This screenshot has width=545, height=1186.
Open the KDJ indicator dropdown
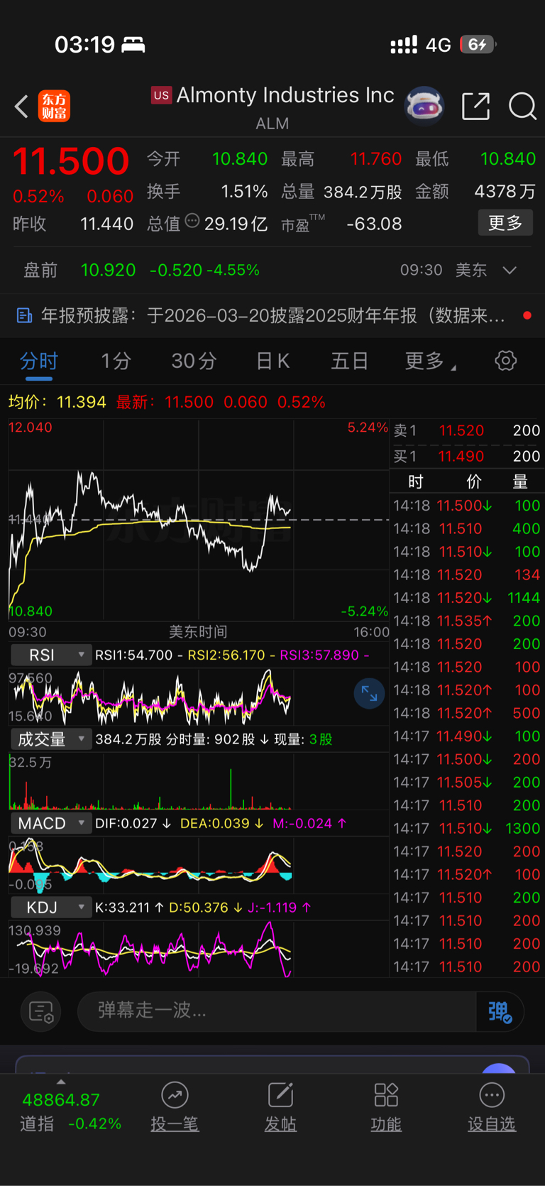tap(51, 907)
